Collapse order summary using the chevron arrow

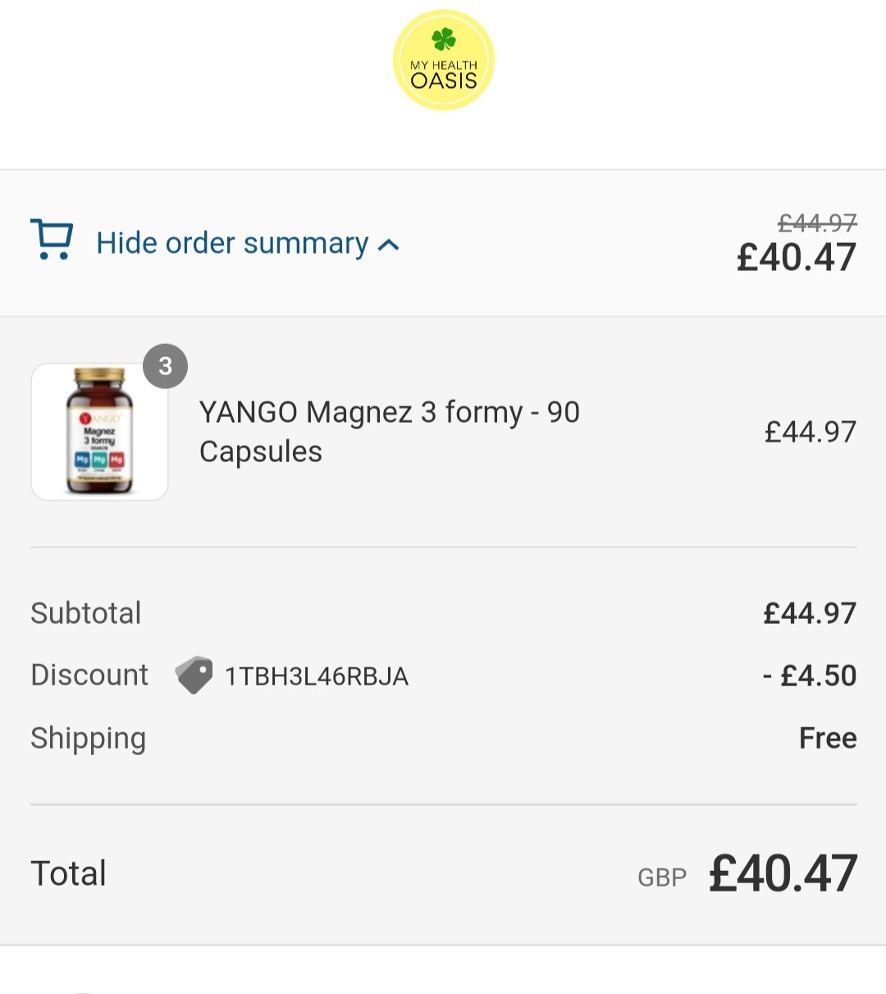tap(389, 245)
